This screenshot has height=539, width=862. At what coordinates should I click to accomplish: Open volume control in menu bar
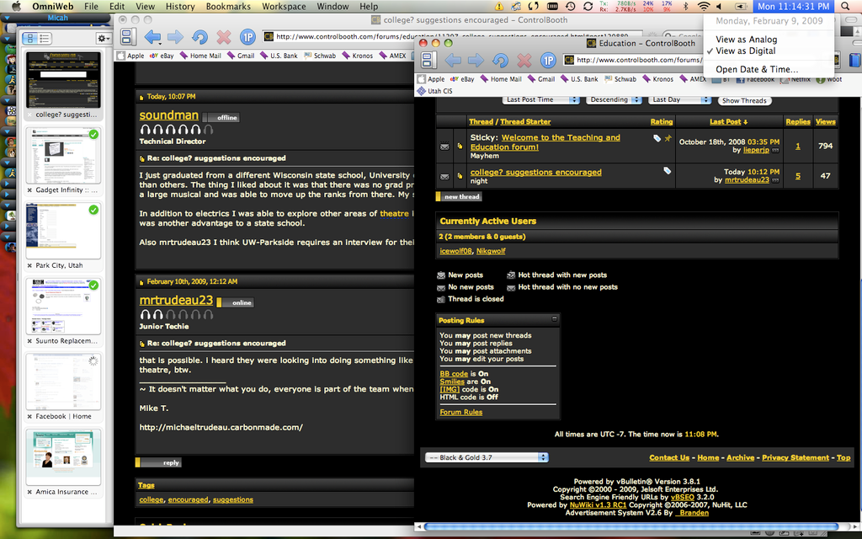click(719, 6)
